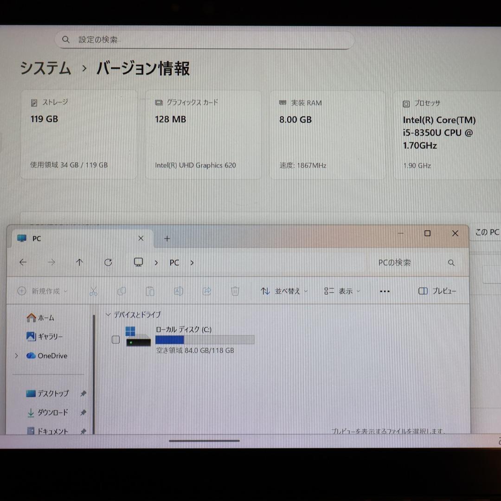
Task: Open the 新規作成 button
Action: (x=41, y=291)
